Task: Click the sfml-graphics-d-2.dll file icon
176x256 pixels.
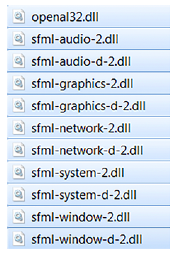Action: [x=19, y=106]
